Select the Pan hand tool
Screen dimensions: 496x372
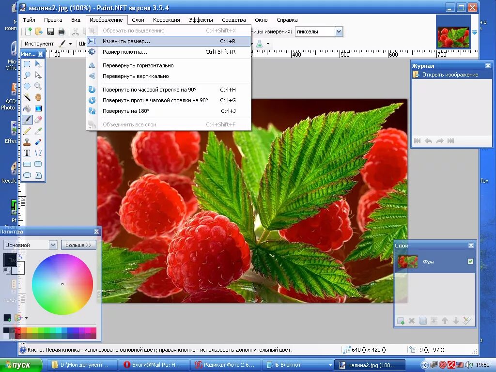[38, 97]
